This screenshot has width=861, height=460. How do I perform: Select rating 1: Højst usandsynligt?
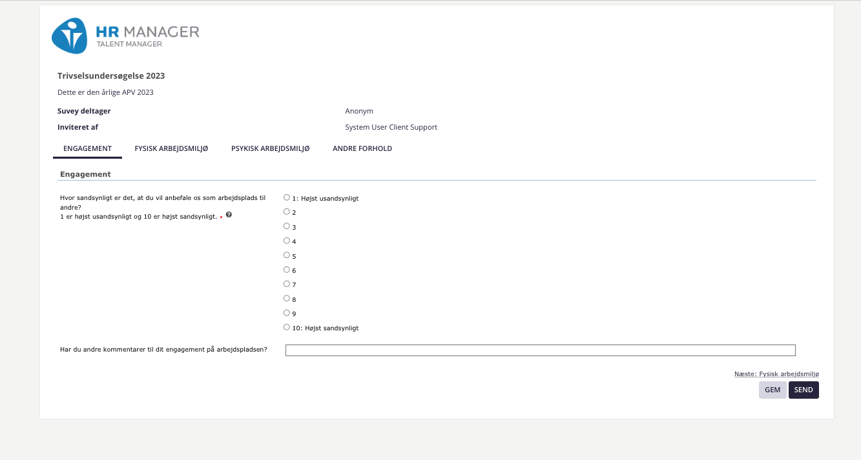pyautogui.click(x=287, y=197)
